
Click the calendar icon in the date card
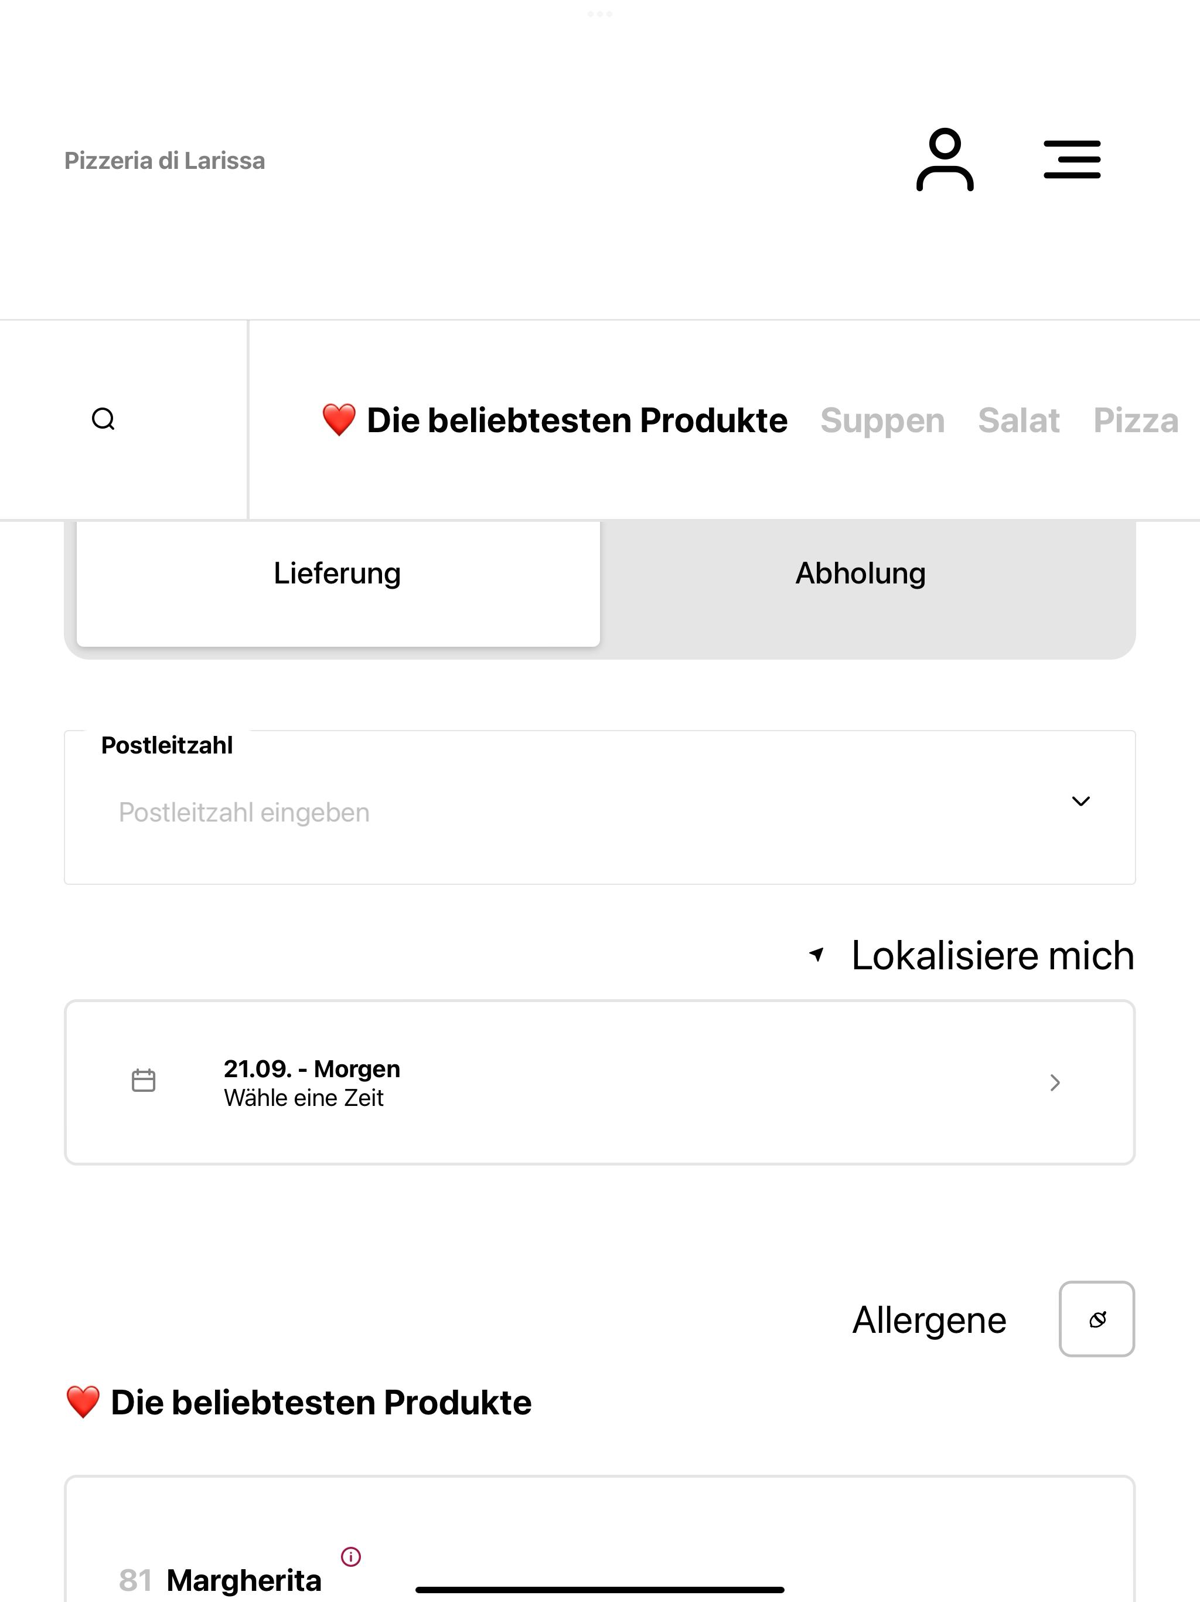[x=144, y=1081]
